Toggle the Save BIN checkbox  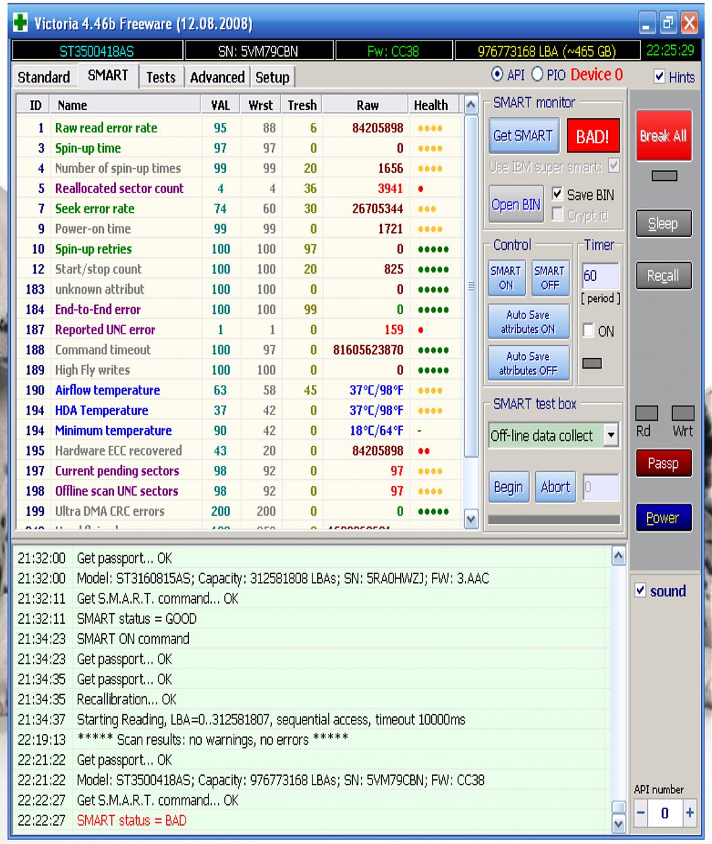(x=557, y=194)
